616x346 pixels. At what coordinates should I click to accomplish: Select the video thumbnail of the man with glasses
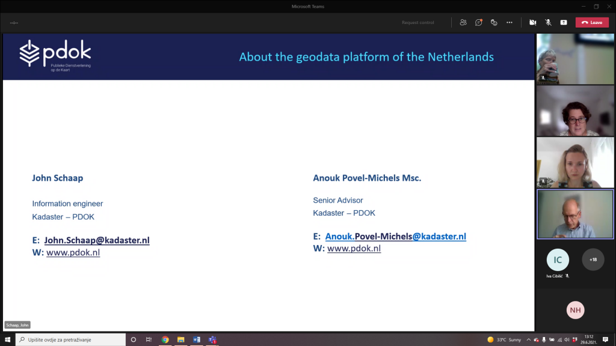pos(575,214)
